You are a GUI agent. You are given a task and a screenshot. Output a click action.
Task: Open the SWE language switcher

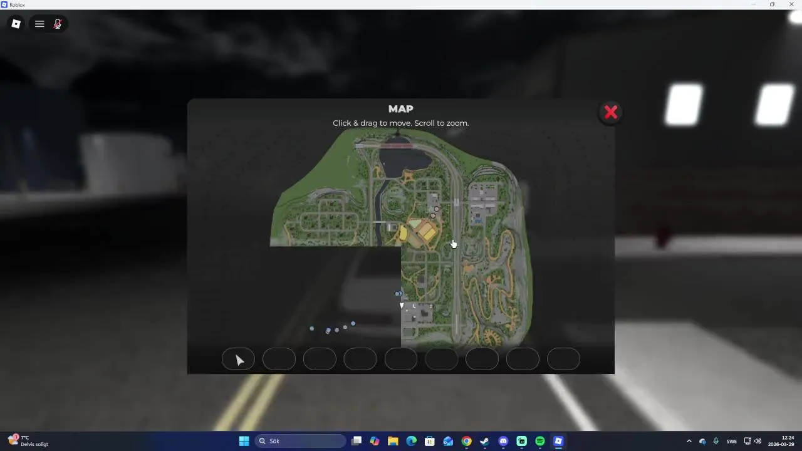tap(732, 441)
